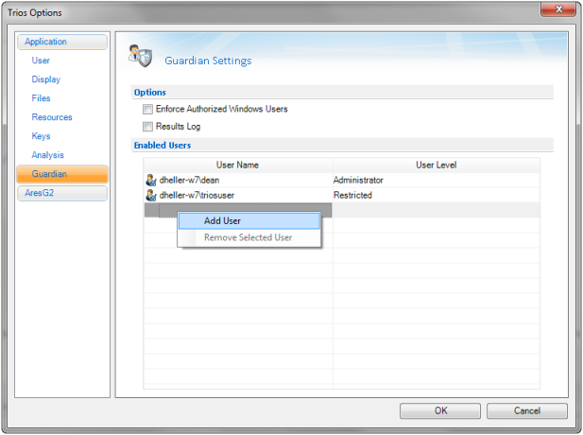The width and height of the screenshot is (583, 435).
Task: Close the Trios Options window
Action: pyautogui.click(x=558, y=9)
